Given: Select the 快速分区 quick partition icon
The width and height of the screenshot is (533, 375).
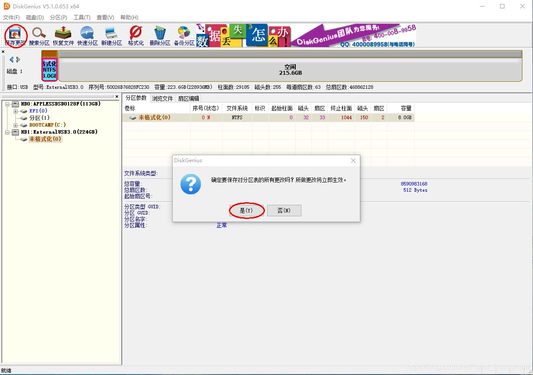Looking at the screenshot, I should (87, 35).
